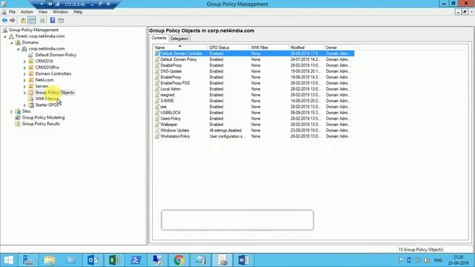The height and width of the screenshot is (267, 475).
Task: Select the S-MIME GPO
Action: [x=167, y=101]
